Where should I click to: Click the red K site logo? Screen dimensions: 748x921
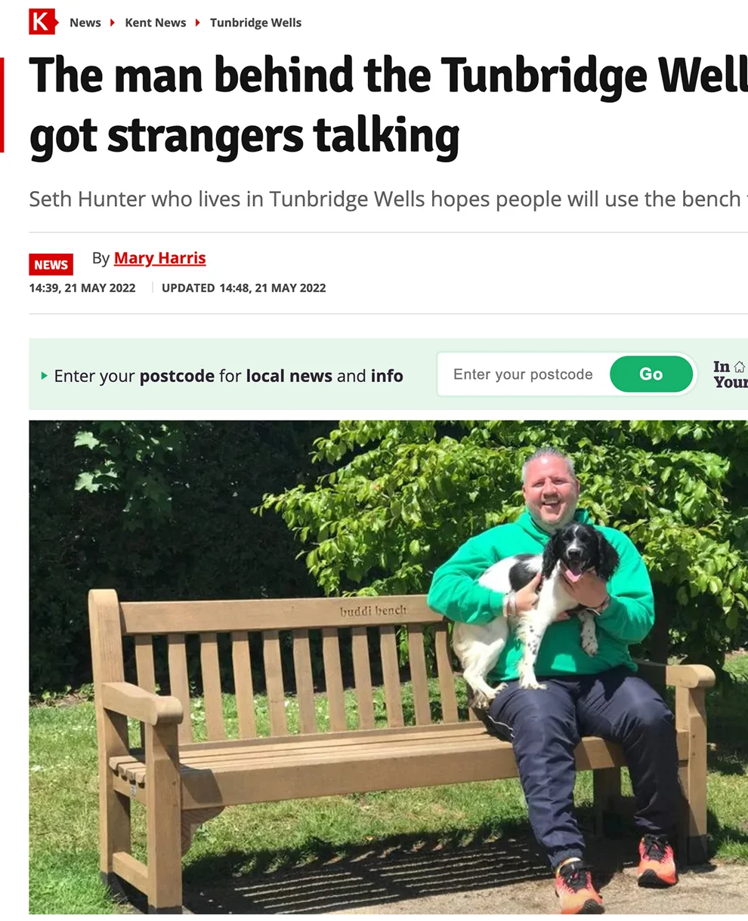pyautogui.click(x=43, y=22)
